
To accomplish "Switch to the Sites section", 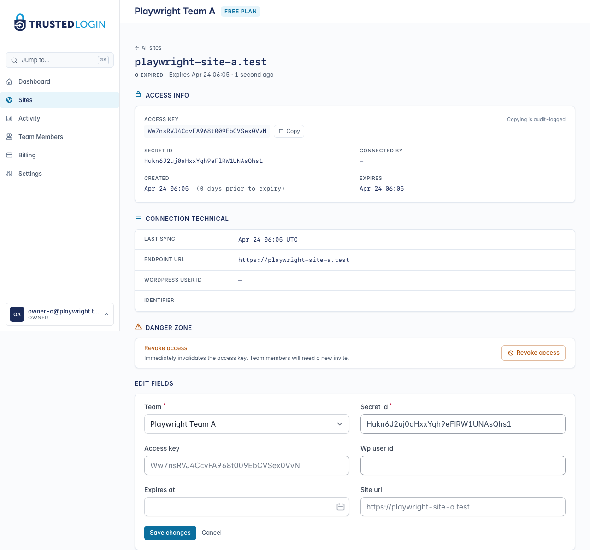I will (25, 100).
